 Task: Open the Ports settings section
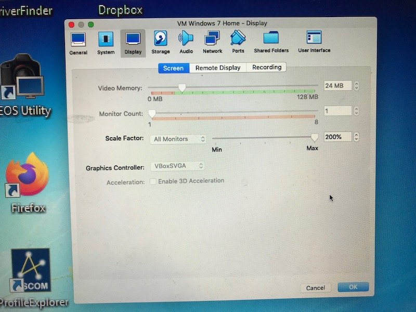[238, 42]
